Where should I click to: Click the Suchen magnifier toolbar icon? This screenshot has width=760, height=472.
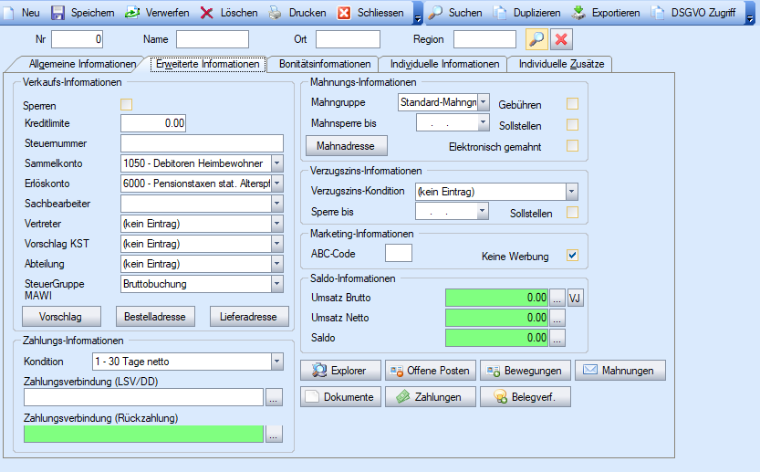tap(435, 13)
